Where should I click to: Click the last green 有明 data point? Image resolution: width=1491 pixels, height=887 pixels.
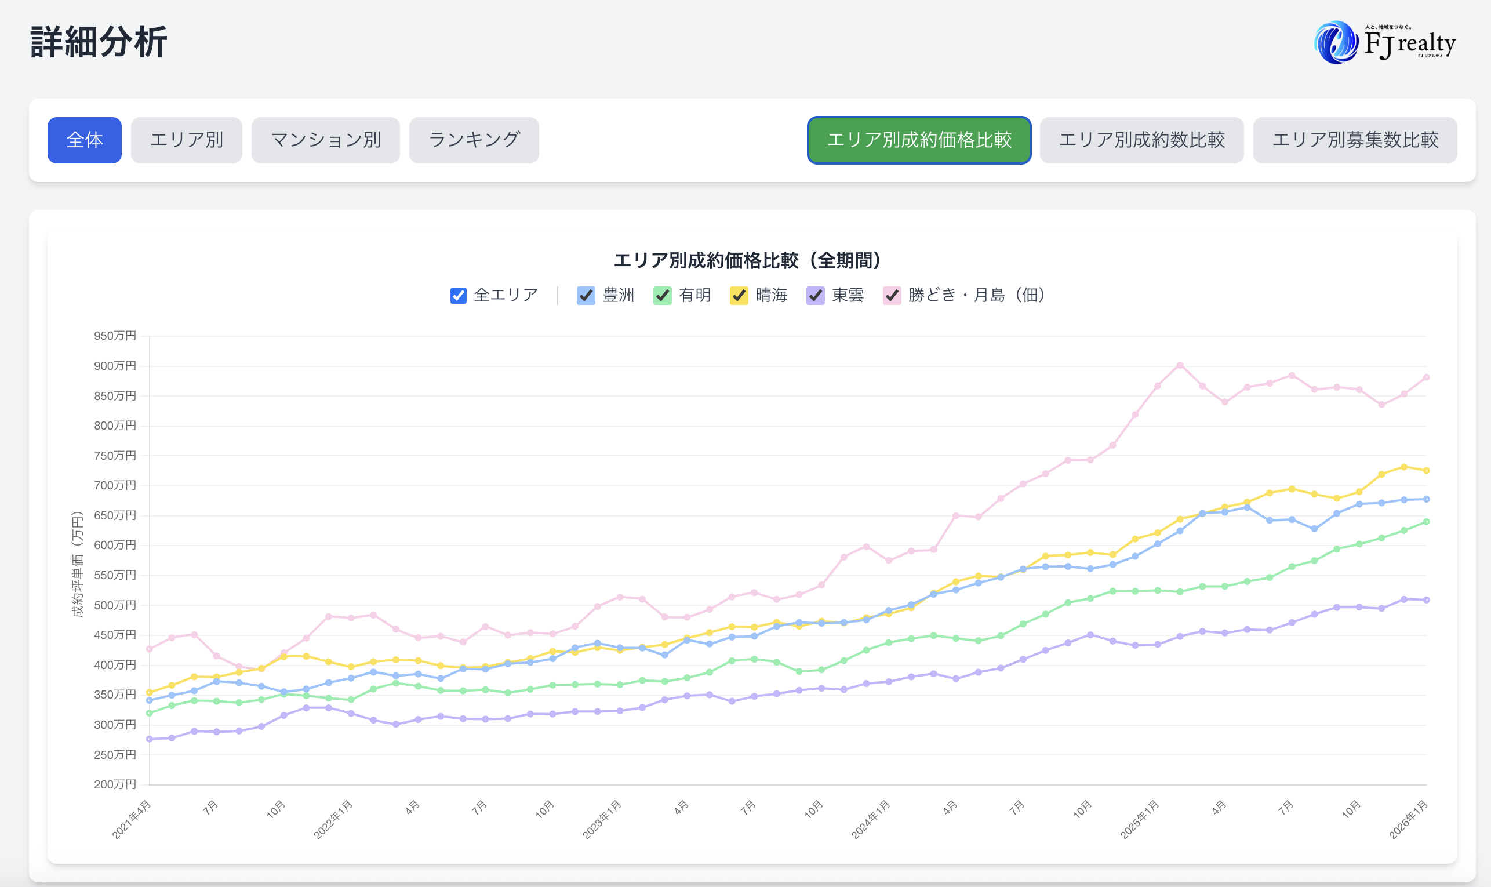click(x=1427, y=522)
